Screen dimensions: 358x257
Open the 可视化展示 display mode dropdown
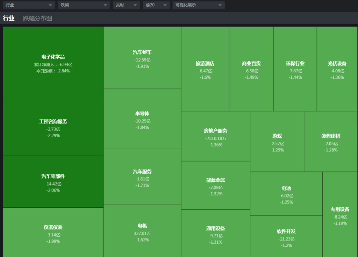point(199,5)
